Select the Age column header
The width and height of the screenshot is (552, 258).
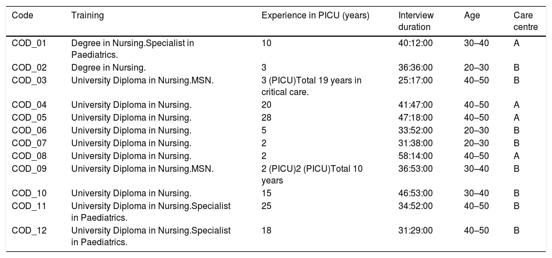coord(471,16)
